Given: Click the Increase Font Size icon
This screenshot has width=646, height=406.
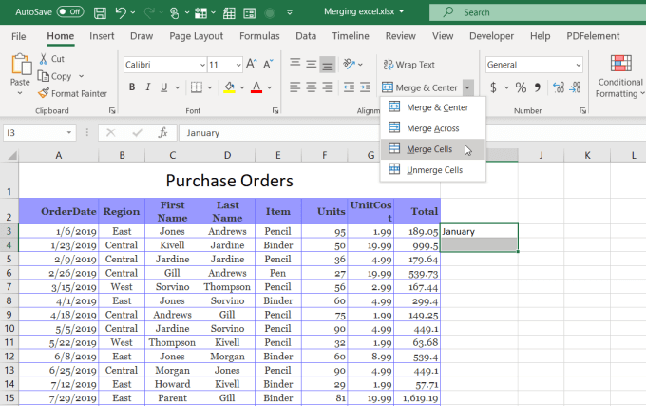Looking at the screenshot, I should point(251,65).
